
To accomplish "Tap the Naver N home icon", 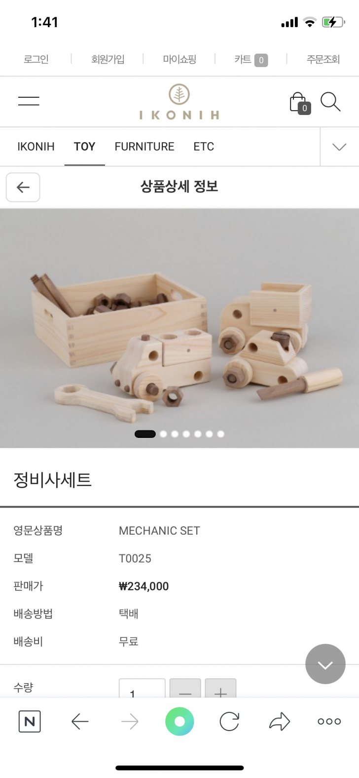I will (x=30, y=722).
